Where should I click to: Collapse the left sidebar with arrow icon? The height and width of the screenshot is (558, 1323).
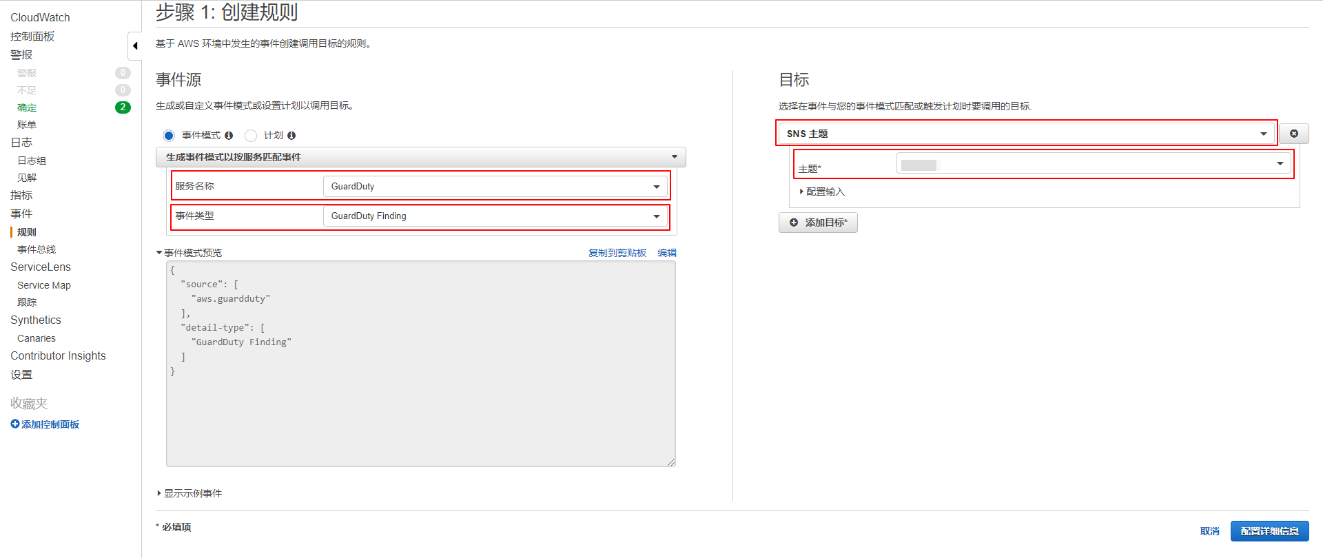135,46
